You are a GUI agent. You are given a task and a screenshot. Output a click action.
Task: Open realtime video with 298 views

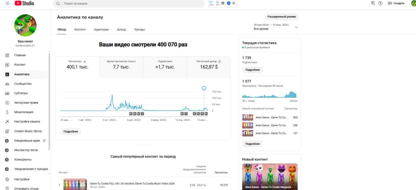(270, 126)
